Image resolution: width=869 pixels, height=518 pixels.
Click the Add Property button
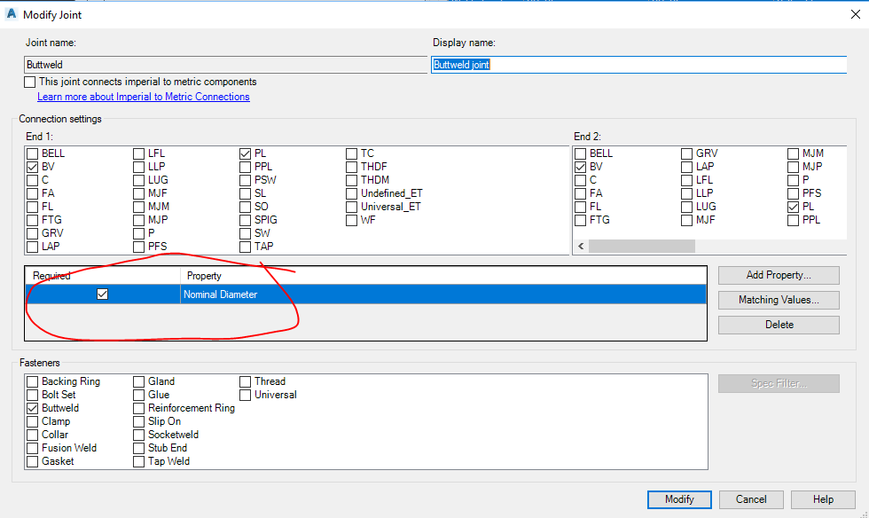[778, 275]
